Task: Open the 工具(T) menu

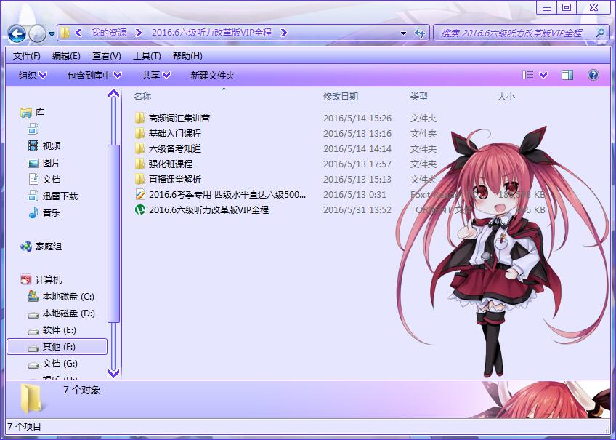Action: pyautogui.click(x=147, y=56)
